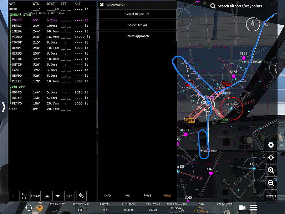Image resolution: width=285 pixels, height=214 pixels.
Task: Select RW15R waypoint row
Action: coord(52,98)
